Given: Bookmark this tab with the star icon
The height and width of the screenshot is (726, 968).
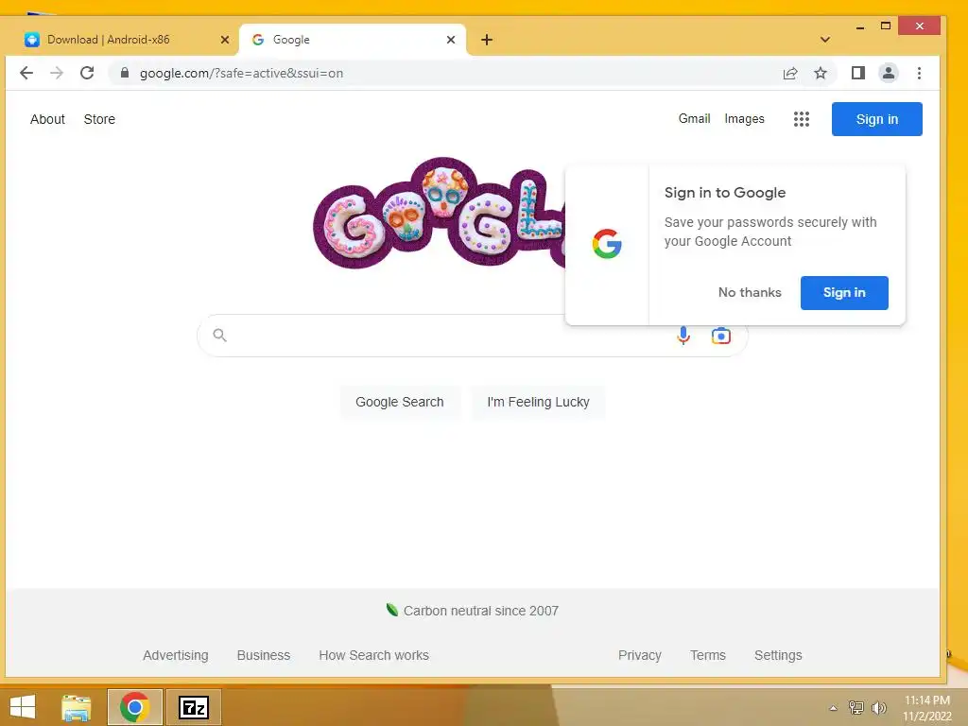Looking at the screenshot, I should (x=820, y=73).
